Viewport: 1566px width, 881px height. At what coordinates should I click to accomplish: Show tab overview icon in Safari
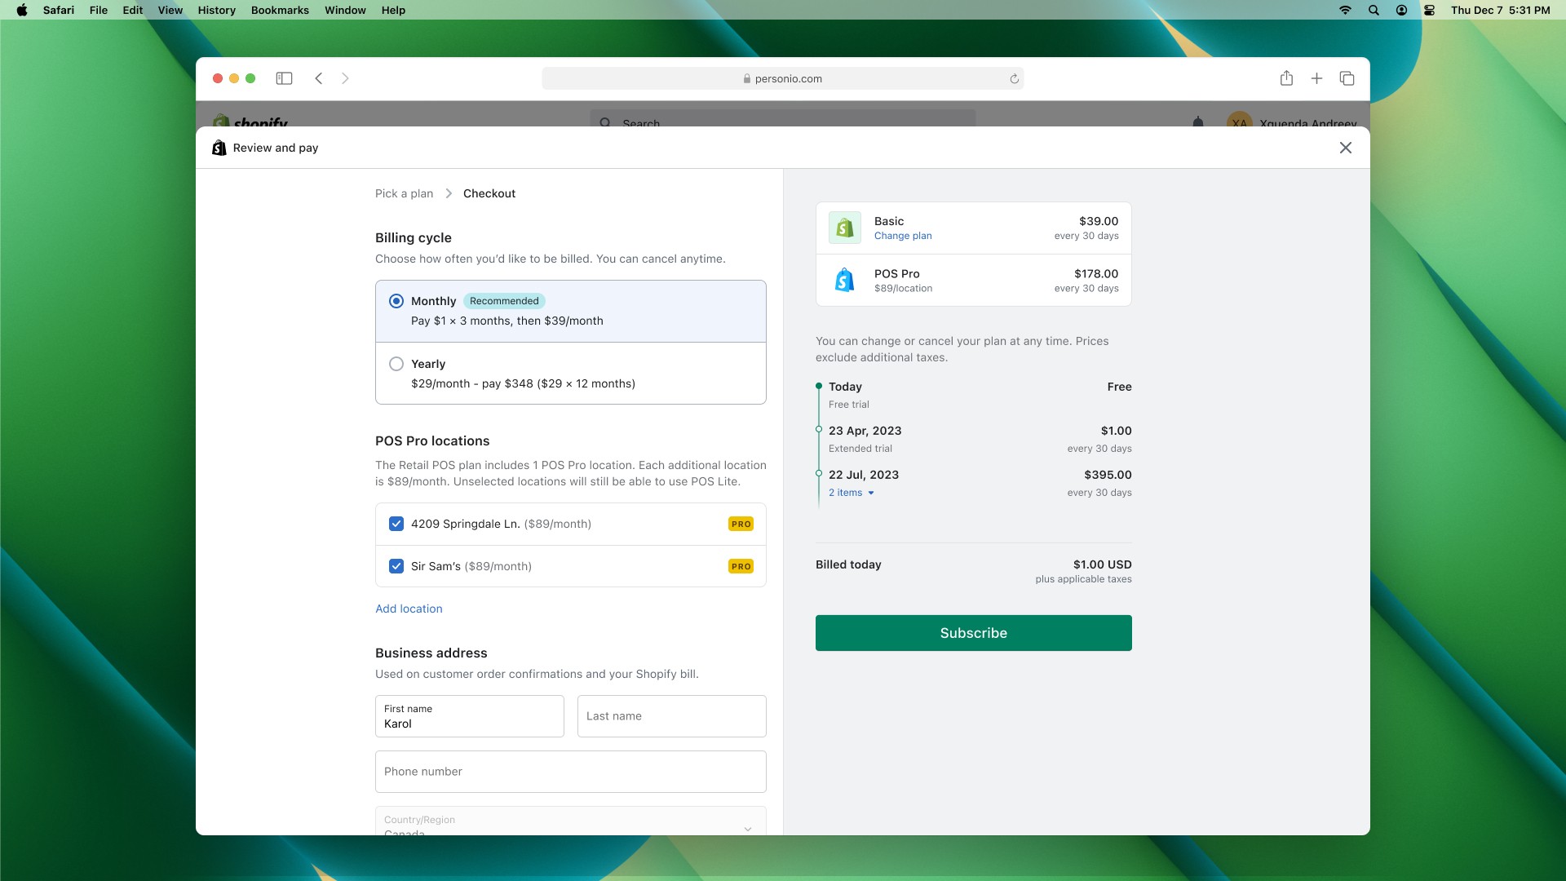pyautogui.click(x=1347, y=78)
